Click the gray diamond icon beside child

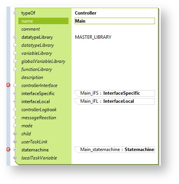click(15, 134)
